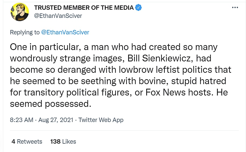246x152 pixels.
Task: Click the word 'deranged' in the tweet
Action: (80, 70)
